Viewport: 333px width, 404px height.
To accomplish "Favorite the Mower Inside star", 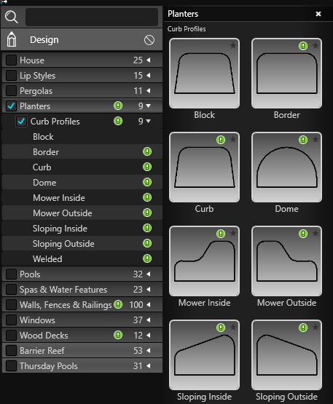I will pos(233,233).
